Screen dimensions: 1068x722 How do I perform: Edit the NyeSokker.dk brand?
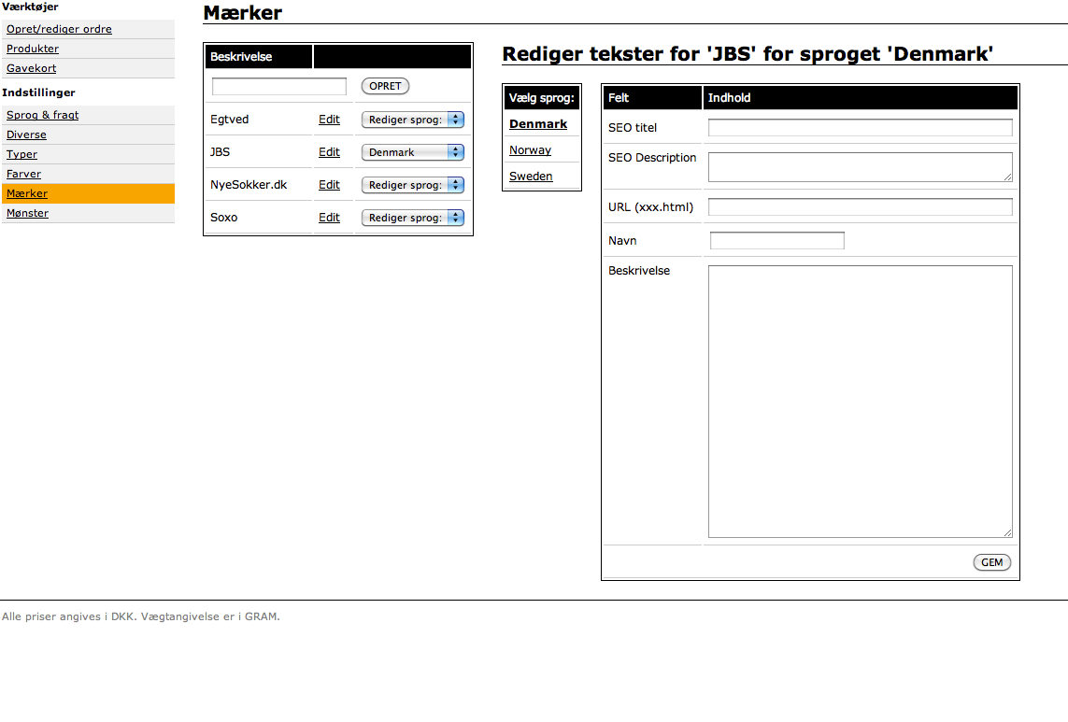tap(329, 185)
